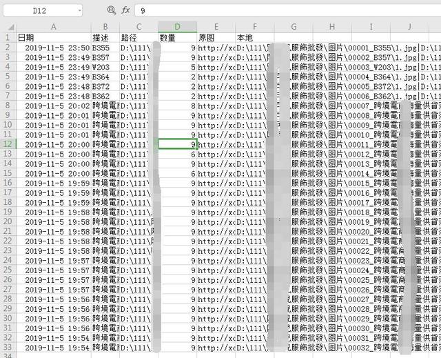
Task: Click the quantity 5 cell in row 4
Action: pos(178,67)
